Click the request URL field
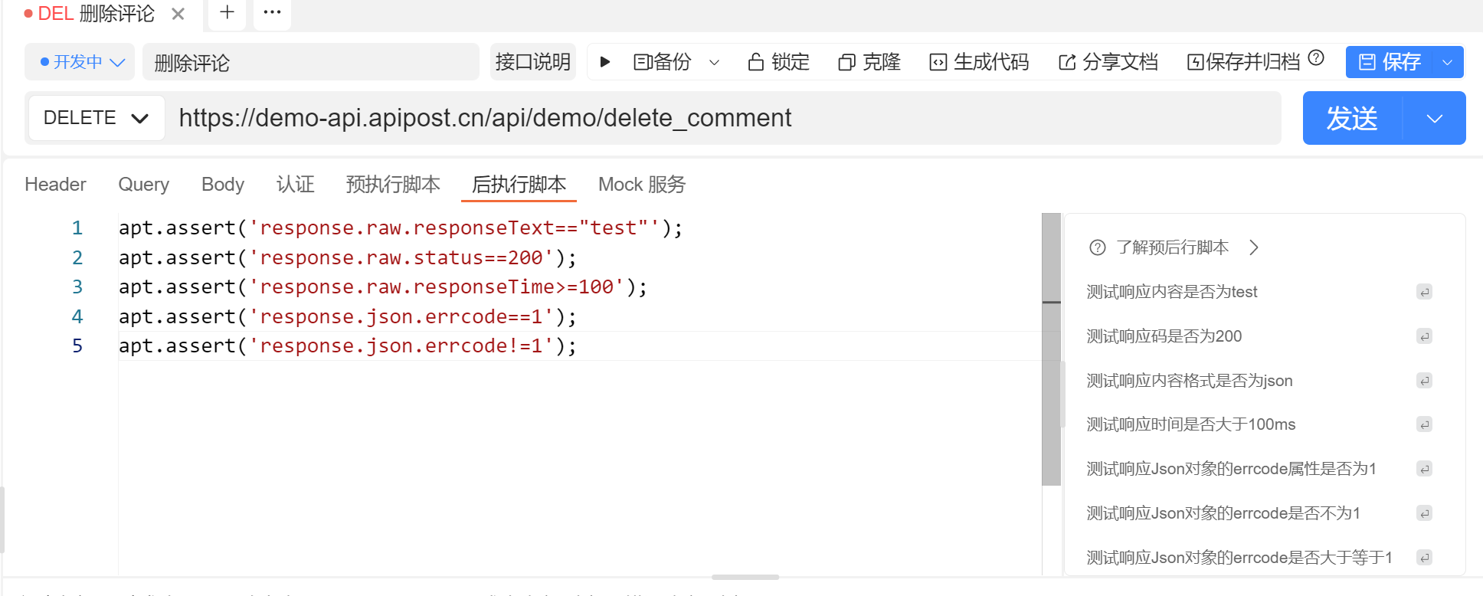Screen dimensions: 1483x596 coord(723,118)
